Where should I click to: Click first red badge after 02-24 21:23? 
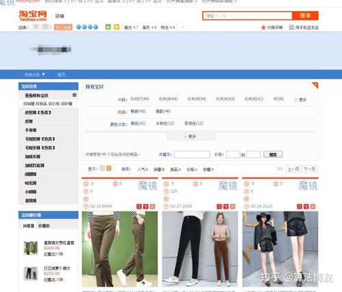[300, 207]
